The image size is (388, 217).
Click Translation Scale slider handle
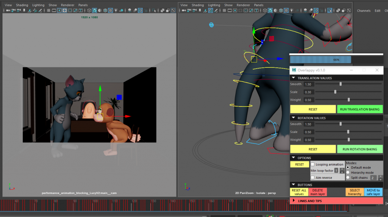click(335, 92)
